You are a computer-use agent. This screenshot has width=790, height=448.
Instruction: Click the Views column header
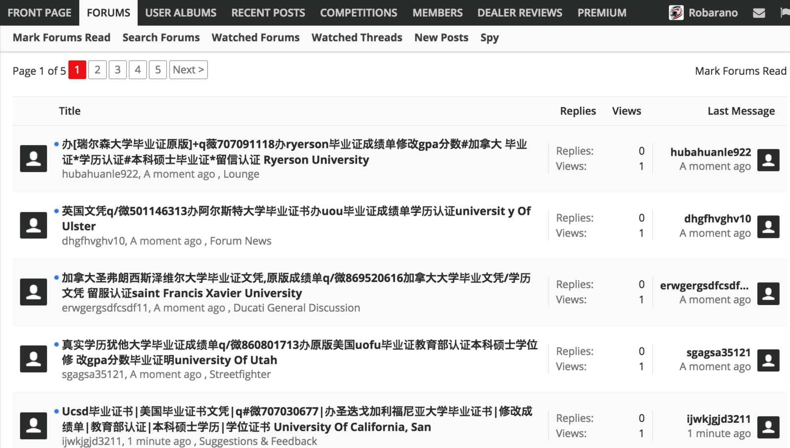click(627, 111)
